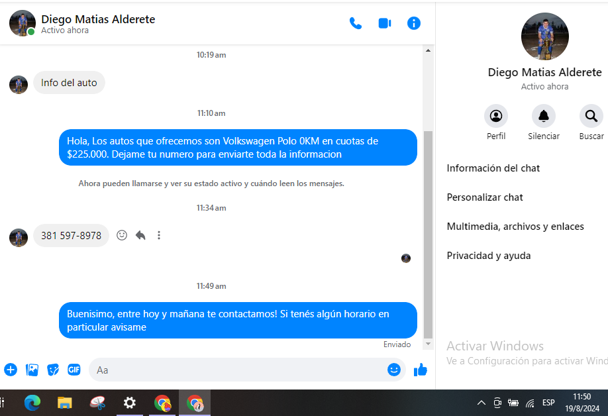Choose a sticker to send
This screenshot has height=416, width=608.
[x=53, y=370]
